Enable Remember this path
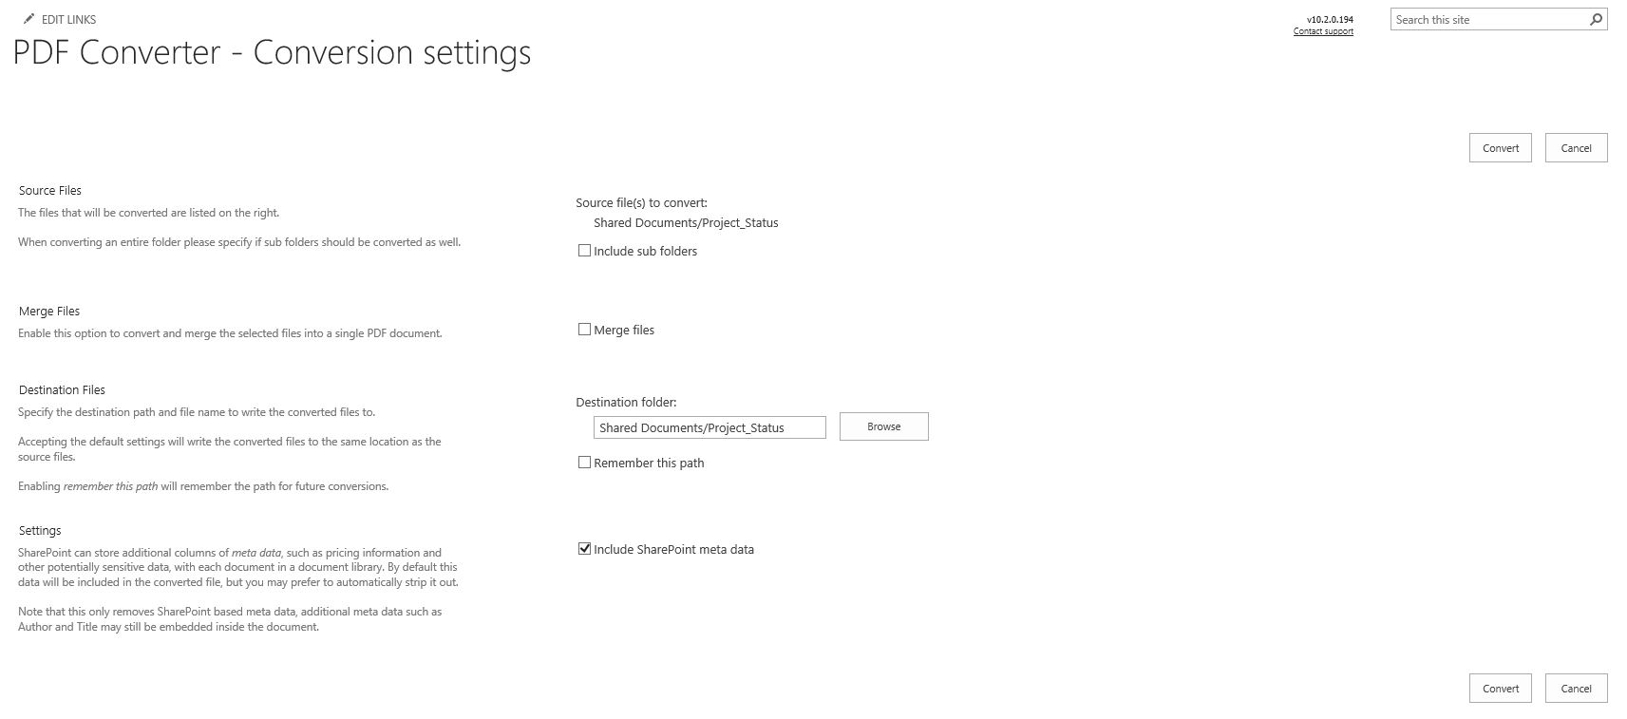Image resolution: width=1627 pixels, height=719 pixels. 585,462
